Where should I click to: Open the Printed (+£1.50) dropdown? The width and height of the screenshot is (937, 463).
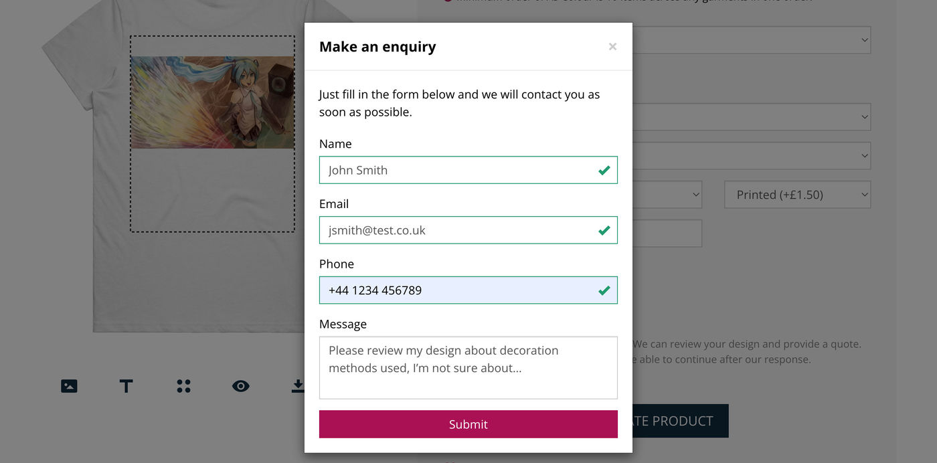pos(797,195)
